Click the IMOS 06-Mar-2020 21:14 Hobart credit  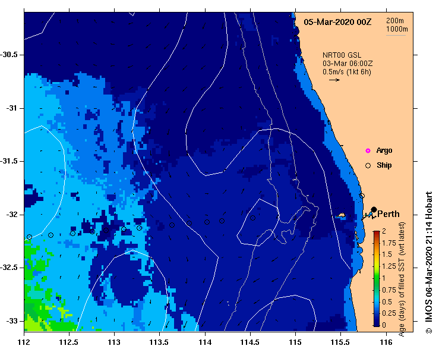pyautogui.click(x=429, y=258)
